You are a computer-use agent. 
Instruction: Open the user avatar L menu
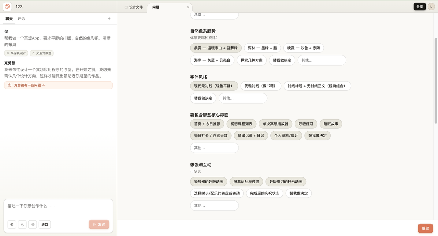[431, 6]
